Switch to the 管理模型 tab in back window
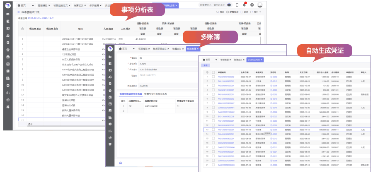This screenshot has height=173, width=373. [x=39, y=6]
